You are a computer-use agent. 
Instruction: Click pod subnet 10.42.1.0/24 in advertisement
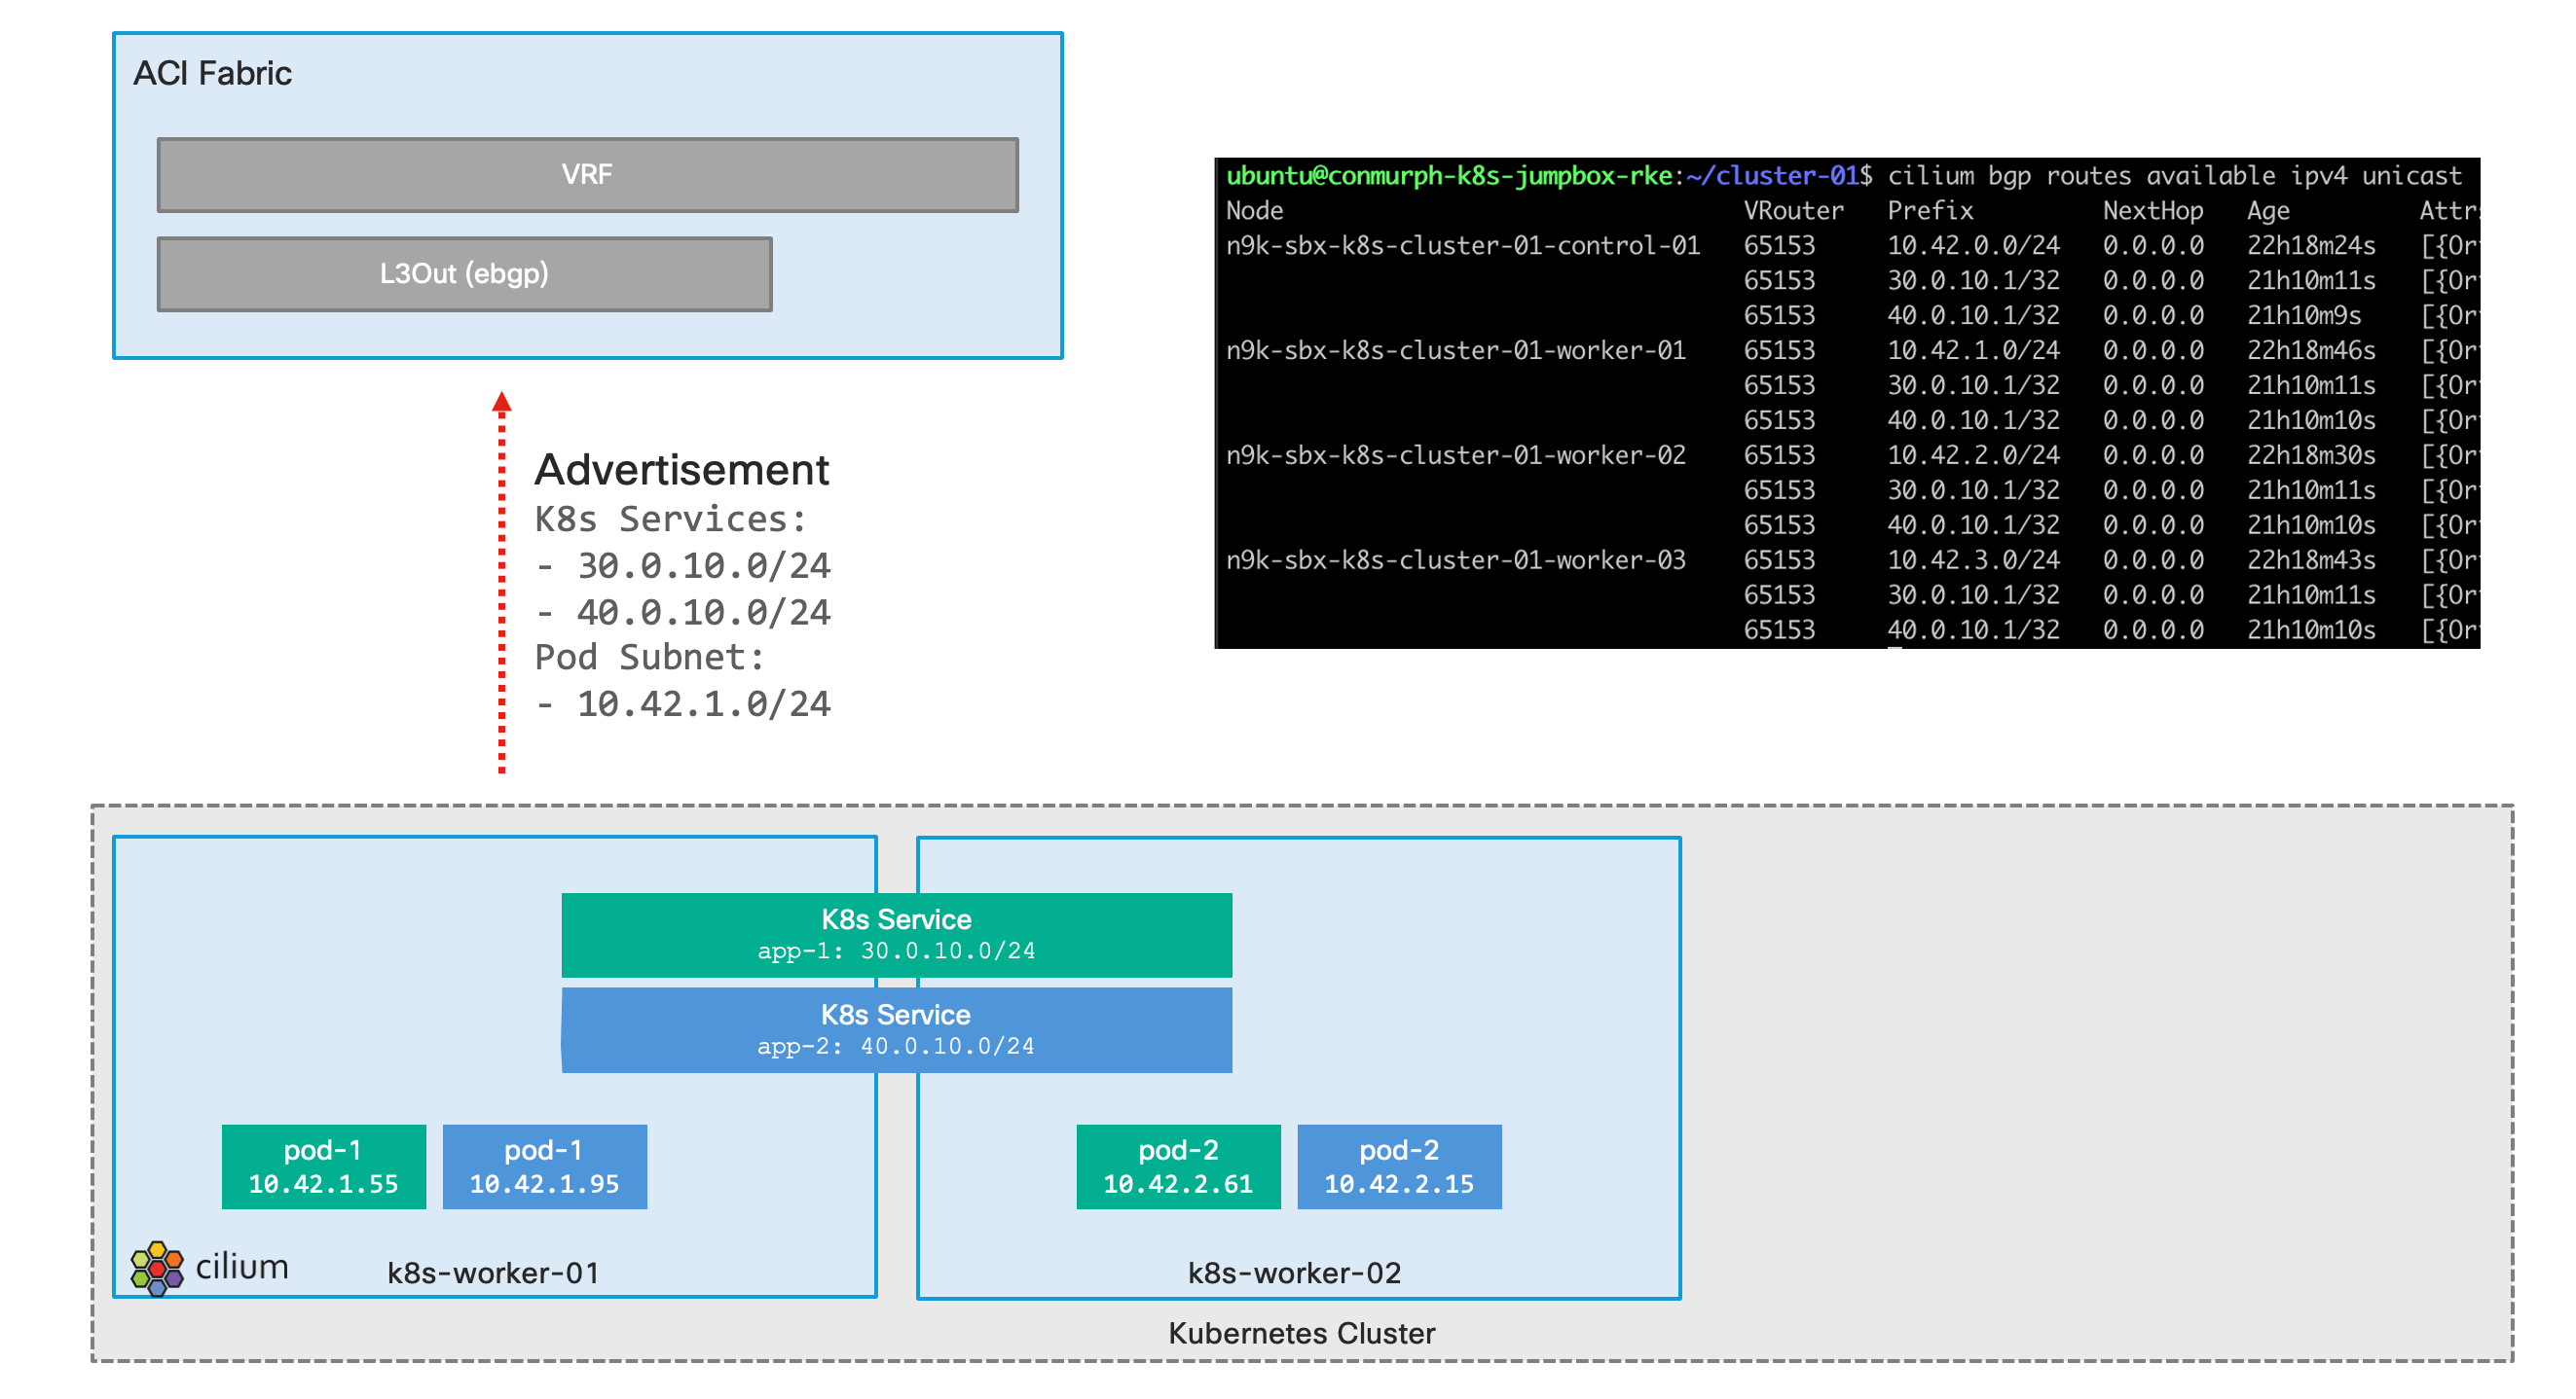(704, 704)
